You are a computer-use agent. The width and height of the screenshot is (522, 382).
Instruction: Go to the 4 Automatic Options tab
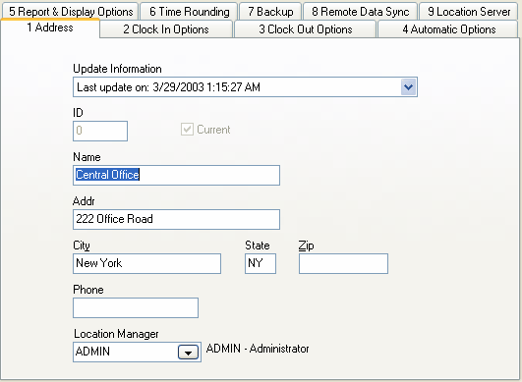pos(448,29)
